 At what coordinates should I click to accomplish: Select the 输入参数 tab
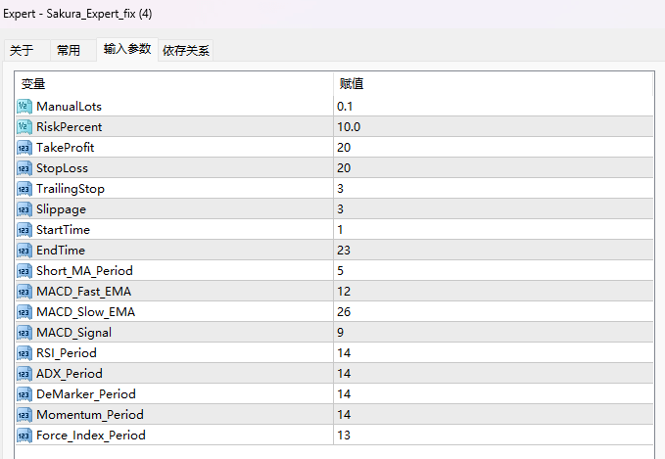pos(127,49)
